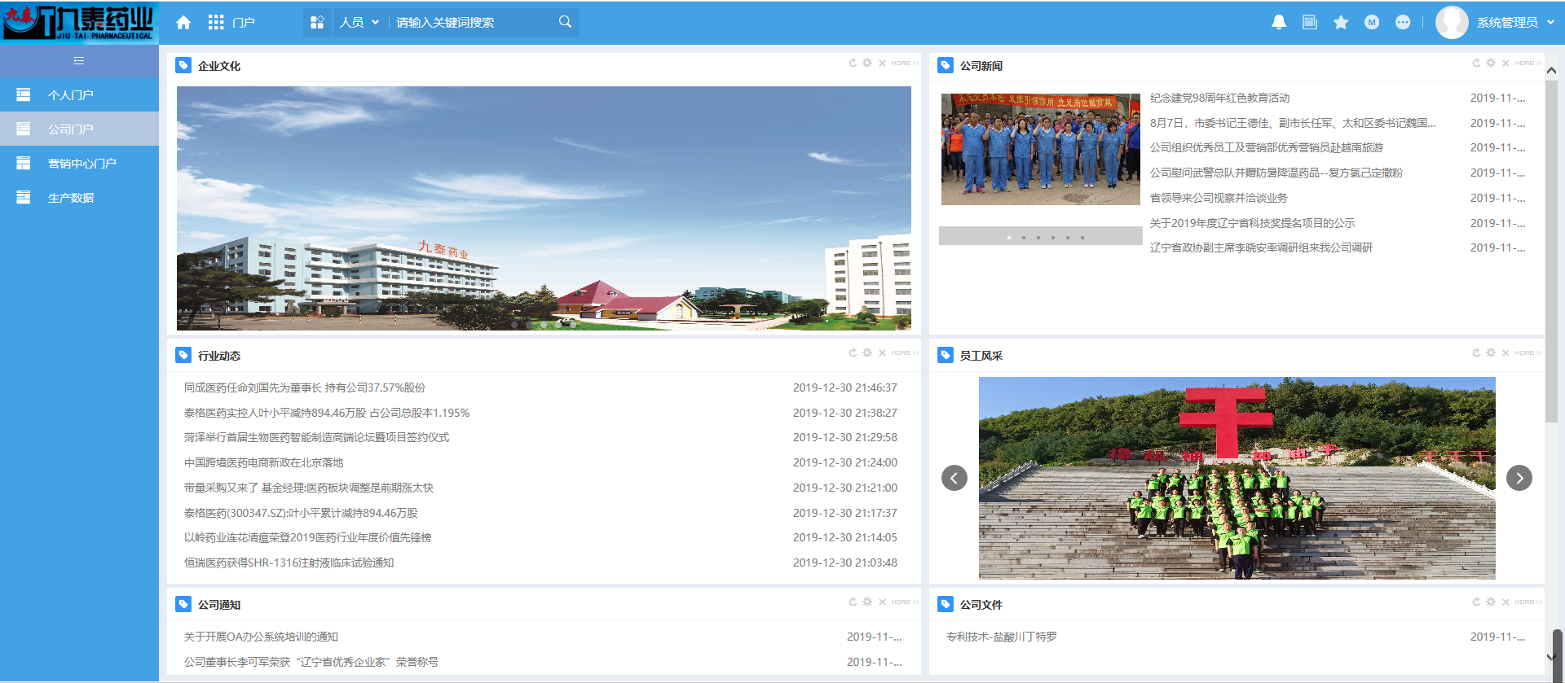The height and width of the screenshot is (683, 1565).
Task: Open news 纪念建党98周年红色教育活动
Action: [x=1219, y=98]
